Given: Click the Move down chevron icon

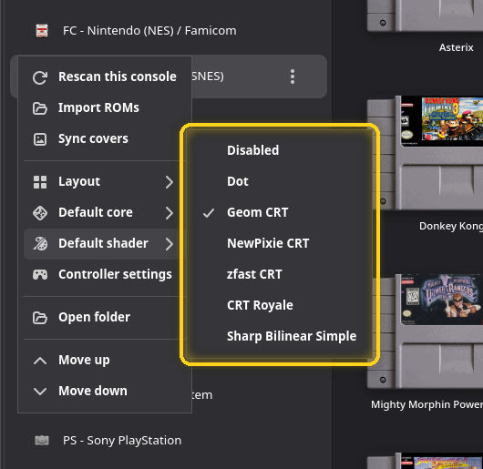Looking at the screenshot, I should (40, 392).
